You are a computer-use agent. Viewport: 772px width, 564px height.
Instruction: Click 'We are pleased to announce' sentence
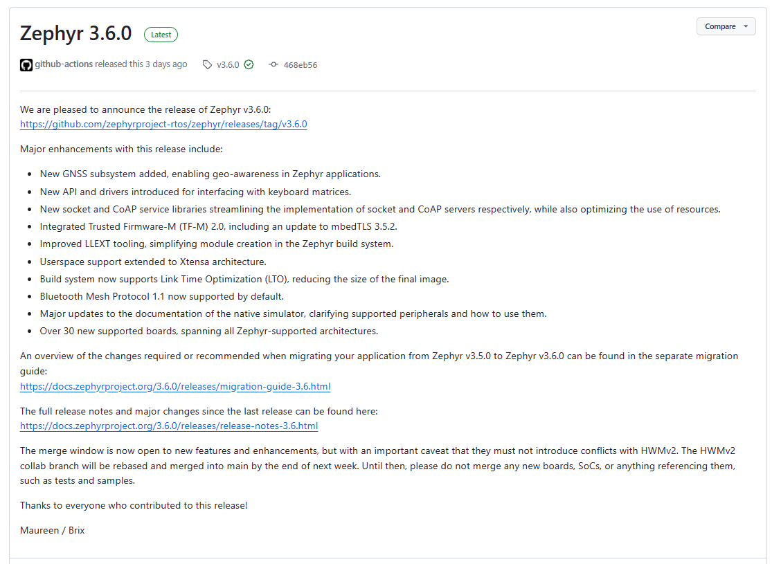click(145, 110)
